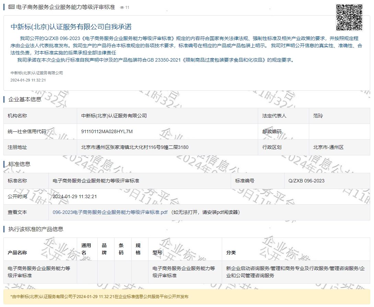Image resolution: width=374 pixels, height=307 pixels.
Task: Click the 标准名称 value cell
Action: (x=140, y=181)
